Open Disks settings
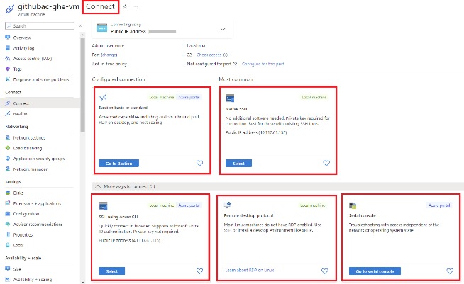The image size is (464, 284). click(18, 193)
